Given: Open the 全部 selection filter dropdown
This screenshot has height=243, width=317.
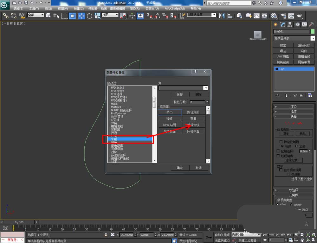Looking at the screenshot, I should [36, 15].
